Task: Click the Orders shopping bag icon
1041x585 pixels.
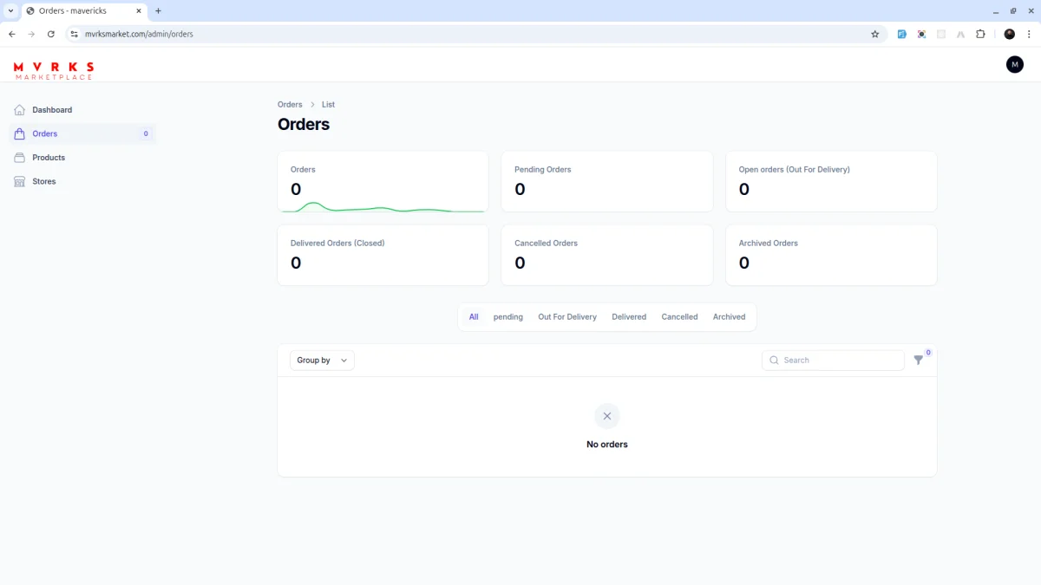Action: 20,133
